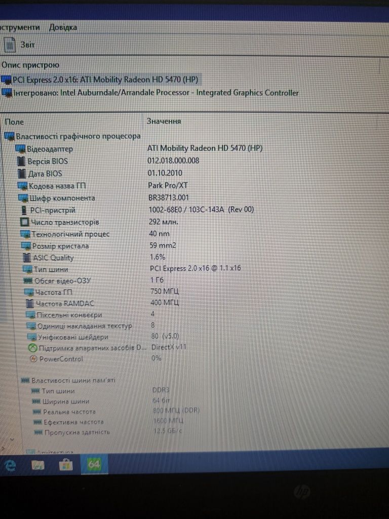This screenshot has height=519, width=389.
Task: Click the Число транзисторів icon
Action: [x=24, y=222]
